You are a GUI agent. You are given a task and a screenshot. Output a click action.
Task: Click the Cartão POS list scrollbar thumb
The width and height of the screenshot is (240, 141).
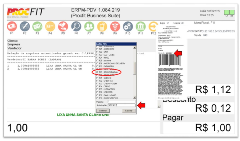tap(135, 68)
